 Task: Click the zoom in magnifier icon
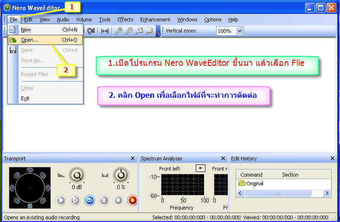pyautogui.click(x=119, y=31)
